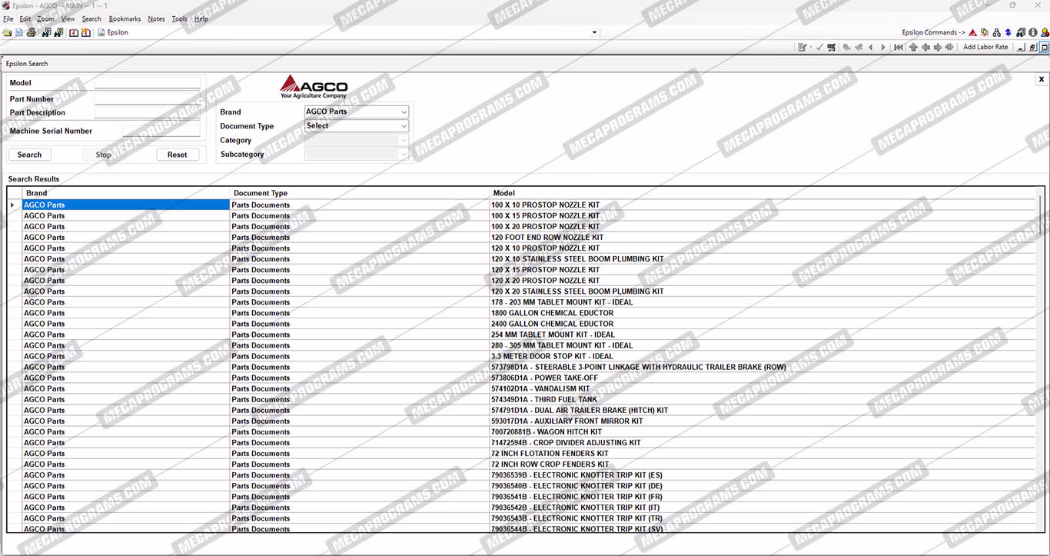
Task: Click the red AGCO triangle command icon
Action: [972, 32]
